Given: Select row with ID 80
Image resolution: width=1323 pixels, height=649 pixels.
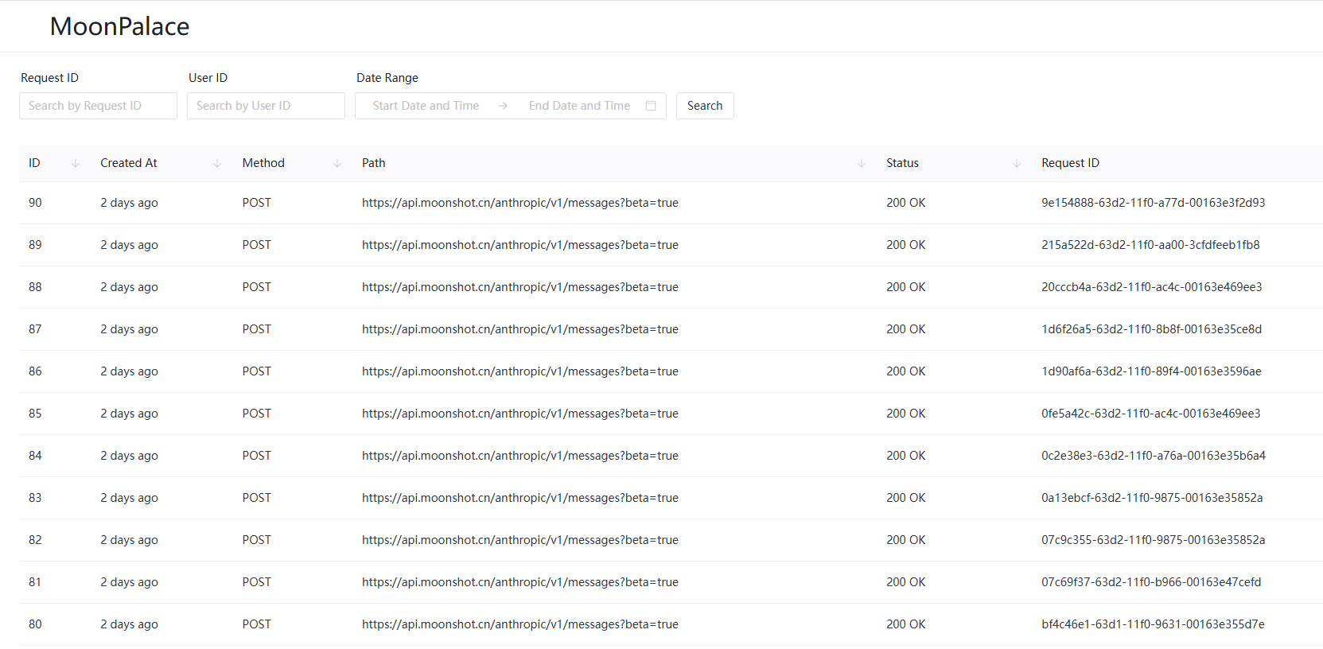Looking at the screenshot, I should [671, 624].
